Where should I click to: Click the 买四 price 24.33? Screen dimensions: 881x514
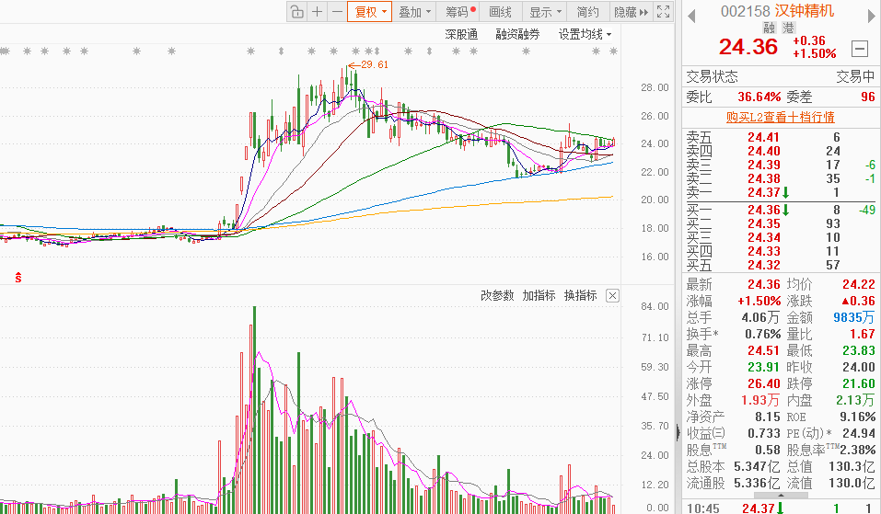(x=763, y=251)
